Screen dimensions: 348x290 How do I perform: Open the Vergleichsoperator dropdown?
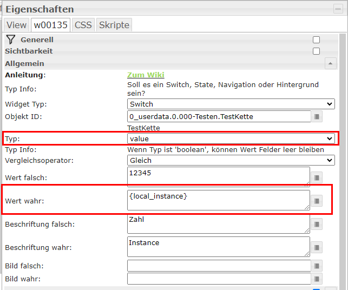click(x=231, y=160)
